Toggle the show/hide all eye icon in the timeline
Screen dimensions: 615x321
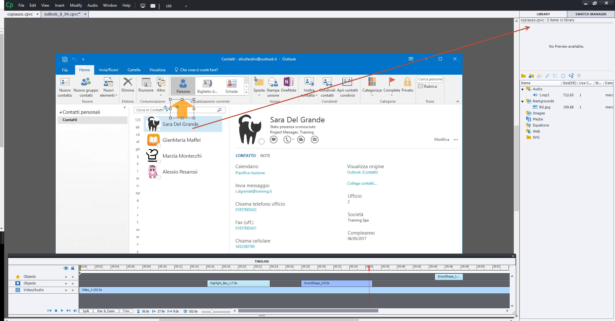[x=66, y=268]
